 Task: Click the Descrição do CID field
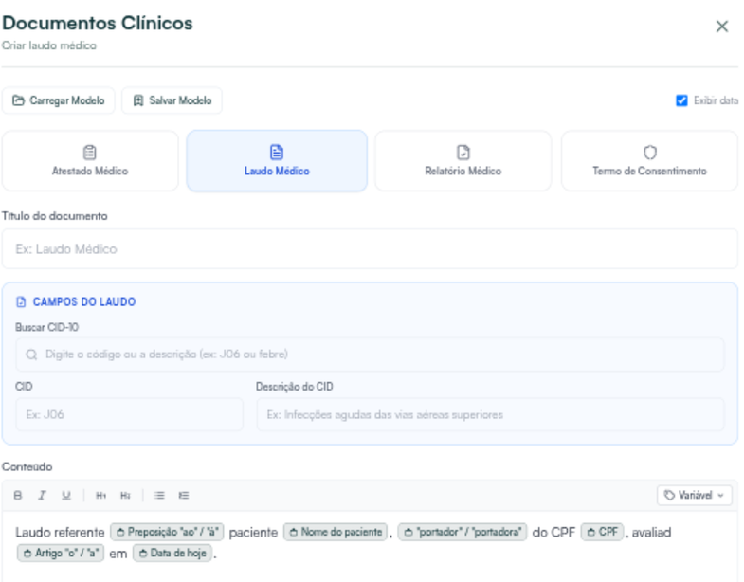491,414
